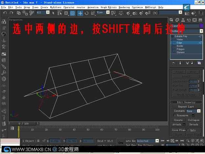
Task: Switch to the Motion command panel tab
Action: 189,20
